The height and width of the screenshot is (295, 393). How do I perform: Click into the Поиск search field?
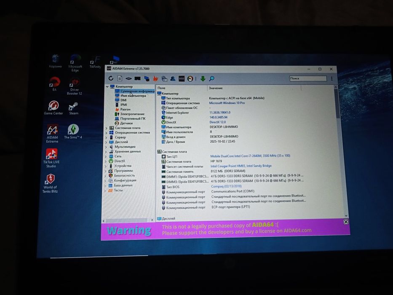(x=308, y=78)
